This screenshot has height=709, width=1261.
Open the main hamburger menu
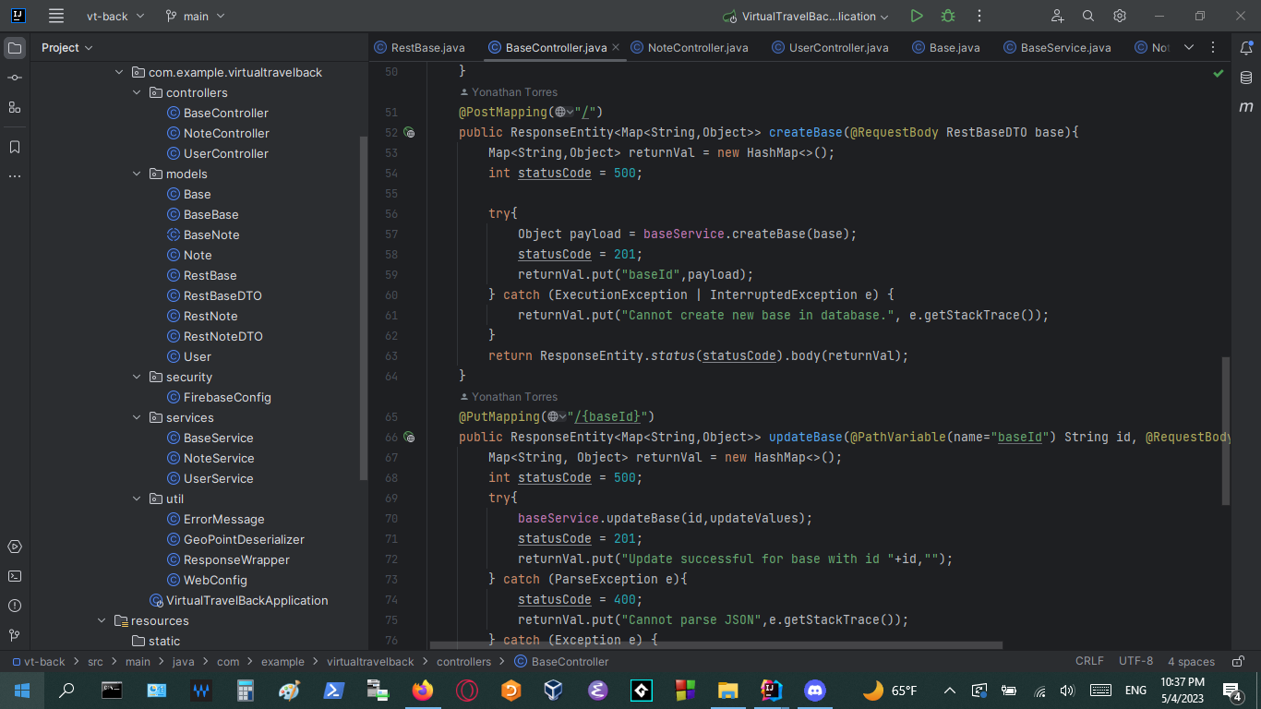coord(56,16)
